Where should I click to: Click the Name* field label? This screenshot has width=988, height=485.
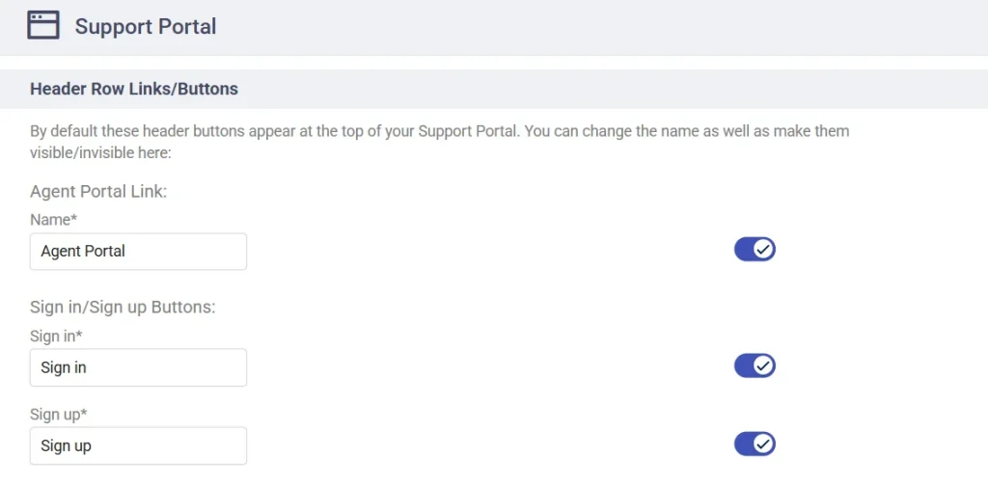[x=53, y=220]
